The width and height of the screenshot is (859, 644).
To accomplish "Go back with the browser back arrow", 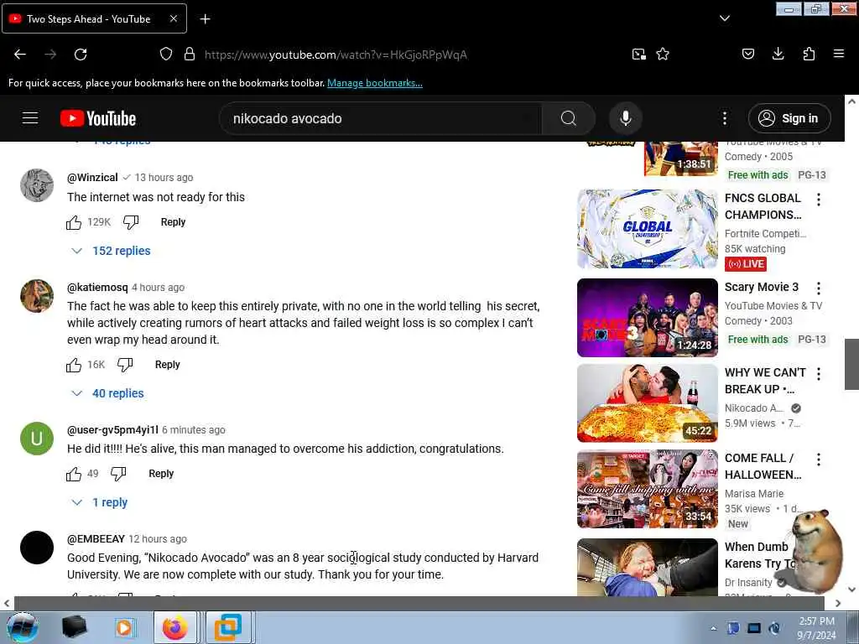I will tap(20, 55).
